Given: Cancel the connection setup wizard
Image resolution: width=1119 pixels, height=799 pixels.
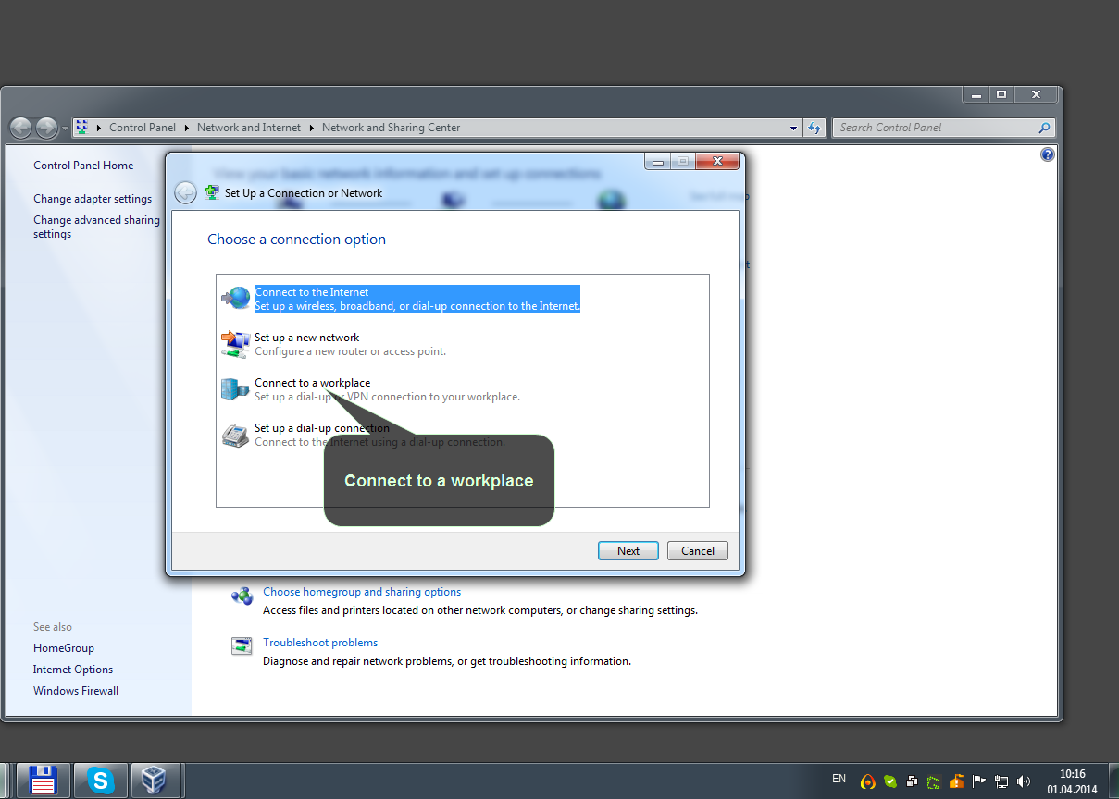Looking at the screenshot, I should [x=698, y=550].
